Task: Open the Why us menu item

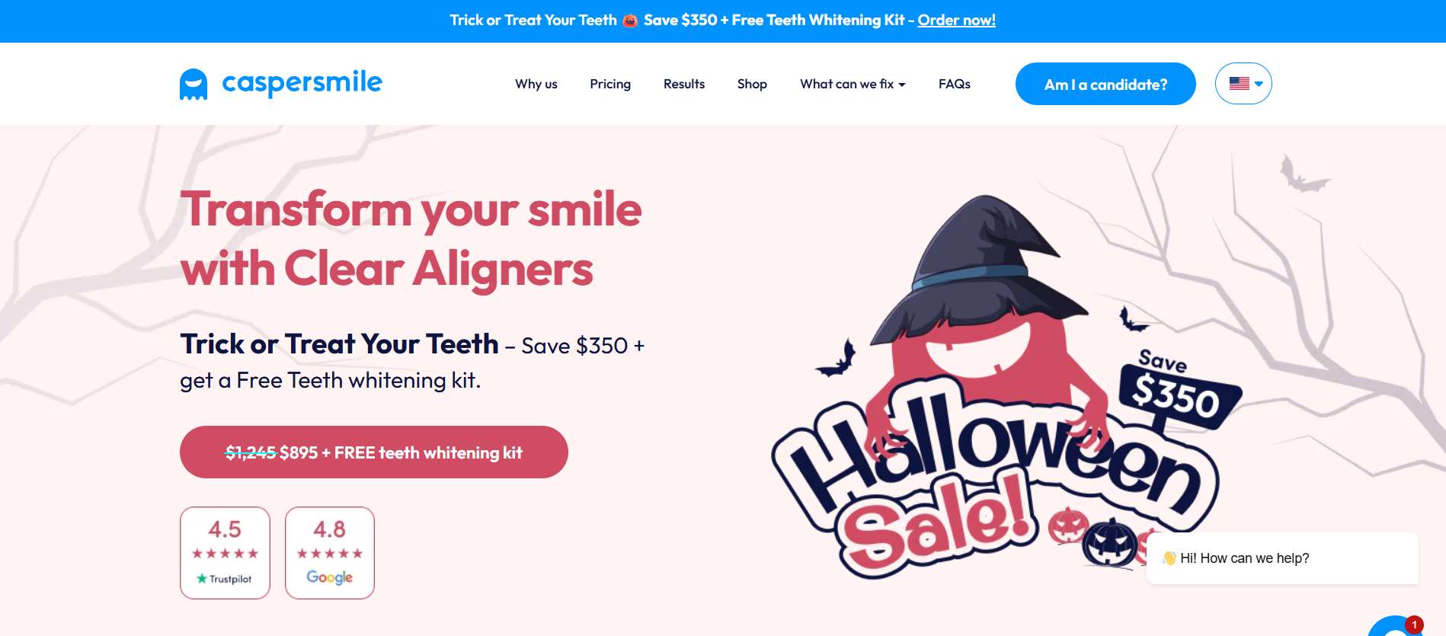Action: [536, 84]
